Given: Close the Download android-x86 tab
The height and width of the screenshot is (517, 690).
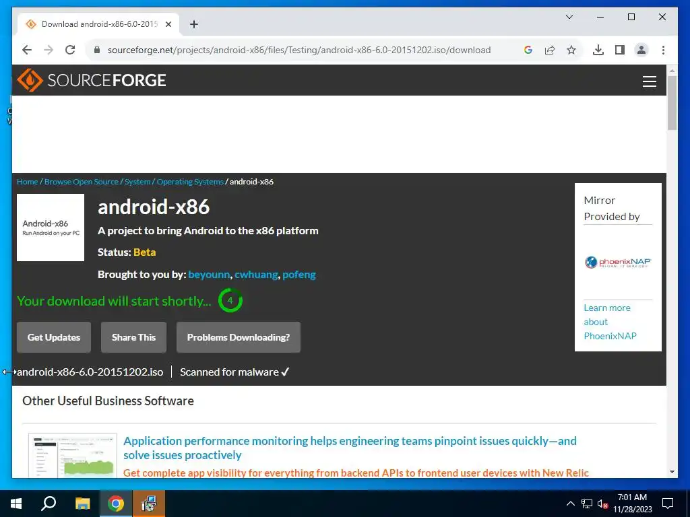Looking at the screenshot, I should pyautogui.click(x=168, y=24).
